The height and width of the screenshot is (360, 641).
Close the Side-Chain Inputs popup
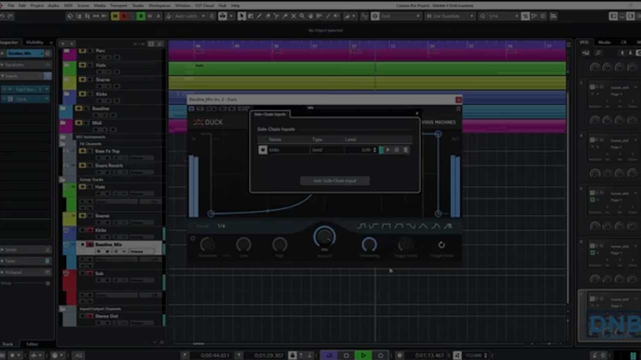point(417,113)
